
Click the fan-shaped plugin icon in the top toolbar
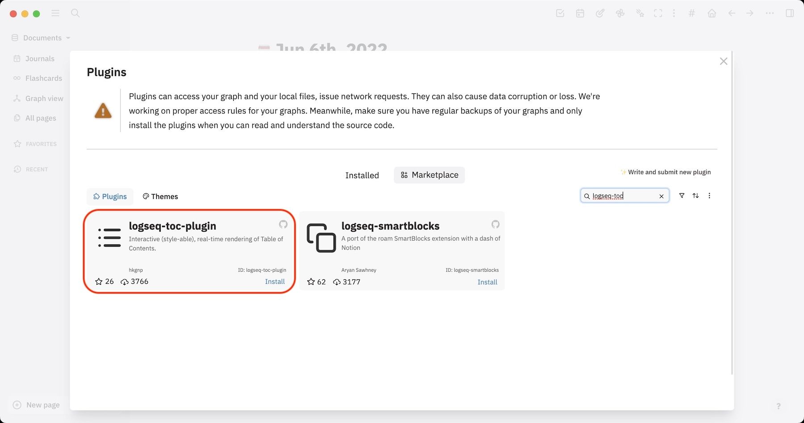620,13
